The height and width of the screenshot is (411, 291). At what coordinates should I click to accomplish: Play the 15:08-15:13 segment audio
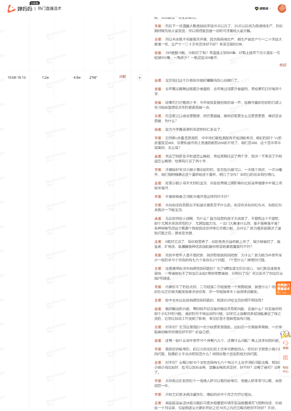[x=139, y=77]
